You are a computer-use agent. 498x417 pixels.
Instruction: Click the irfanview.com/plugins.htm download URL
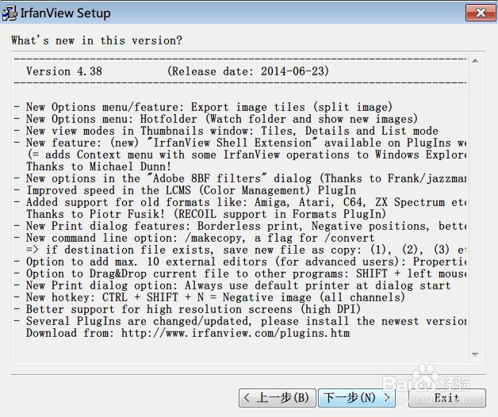[236, 333]
